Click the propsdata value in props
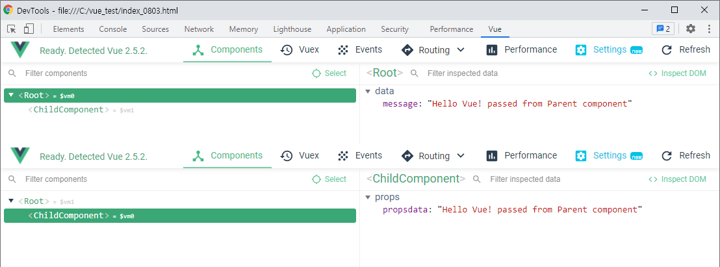Screen dimensions: 720x267 pyautogui.click(x=540, y=210)
